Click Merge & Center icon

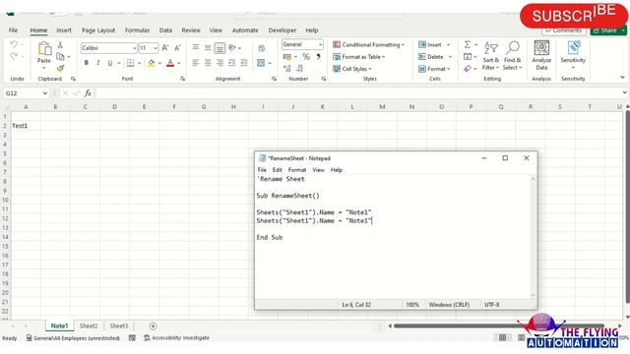[261, 63]
